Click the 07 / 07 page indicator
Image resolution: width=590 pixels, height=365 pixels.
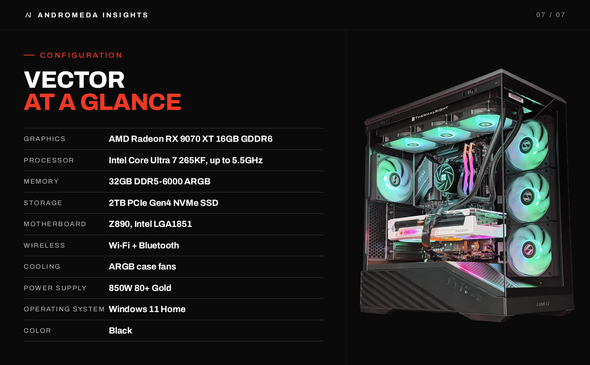pos(551,15)
